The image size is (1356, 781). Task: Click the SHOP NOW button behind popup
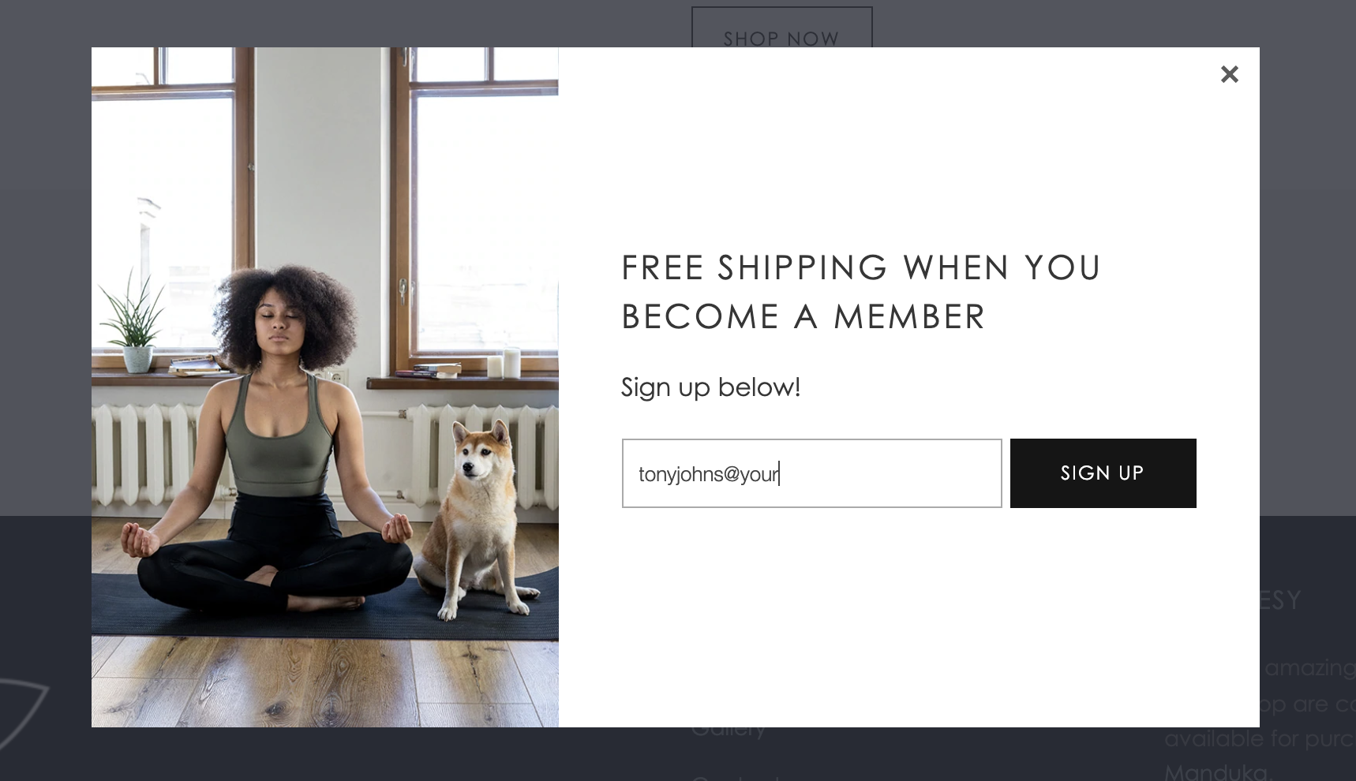pyautogui.click(x=781, y=28)
